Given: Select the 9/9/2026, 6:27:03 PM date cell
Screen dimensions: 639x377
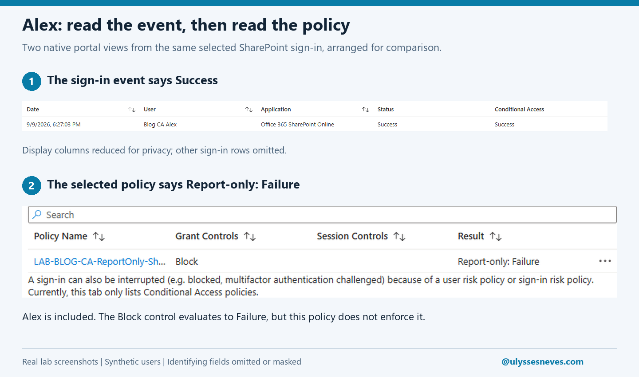Looking at the screenshot, I should pos(54,125).
